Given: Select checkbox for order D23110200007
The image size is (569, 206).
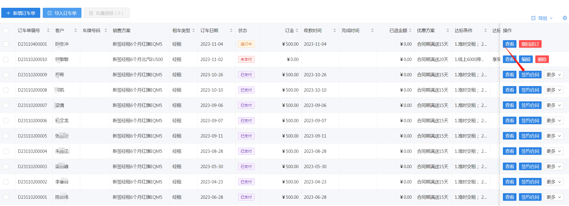Looking at the screenshot, I should [6, 105].
